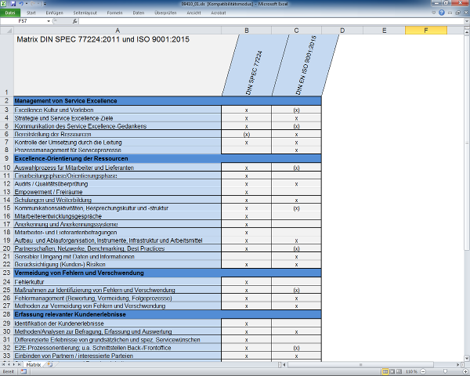The width and height of the screenshot is (470, 376).
Task: Select the Matrix worksheet tab
Action: 33,365
